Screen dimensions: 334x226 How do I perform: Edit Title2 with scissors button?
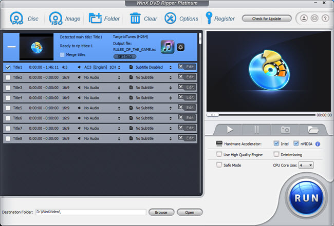tap(187, 77)
